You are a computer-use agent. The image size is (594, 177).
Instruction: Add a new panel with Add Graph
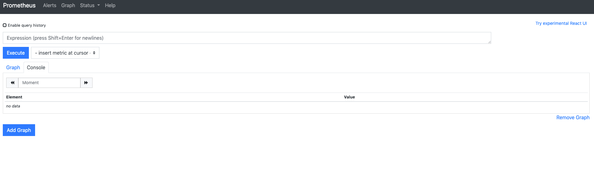click(x=19, y=130)
